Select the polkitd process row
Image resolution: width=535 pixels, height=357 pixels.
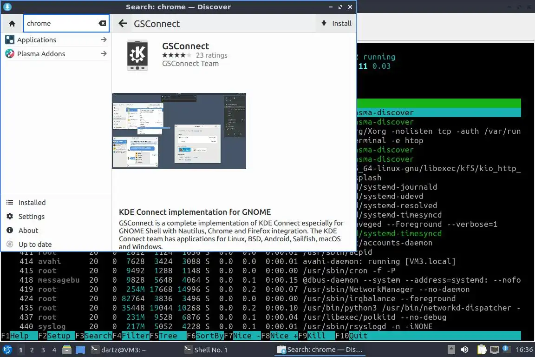tap(261, 317)
